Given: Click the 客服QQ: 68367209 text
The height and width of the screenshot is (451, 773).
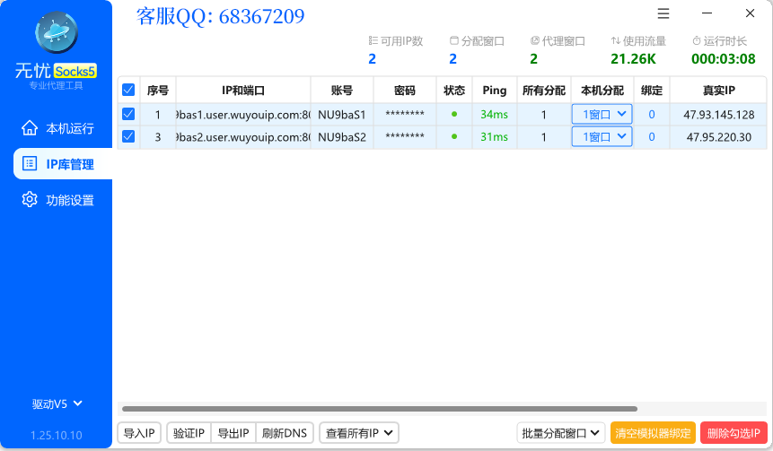Looking at the screenshot, I should click(220, 16).
